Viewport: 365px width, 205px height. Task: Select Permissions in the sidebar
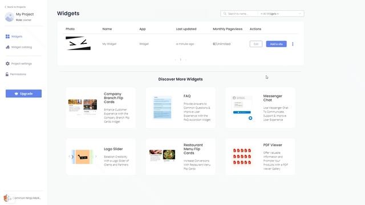click(x=18, y=74)
